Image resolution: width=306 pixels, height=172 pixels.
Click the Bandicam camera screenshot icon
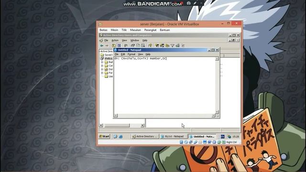pos(188,3)
